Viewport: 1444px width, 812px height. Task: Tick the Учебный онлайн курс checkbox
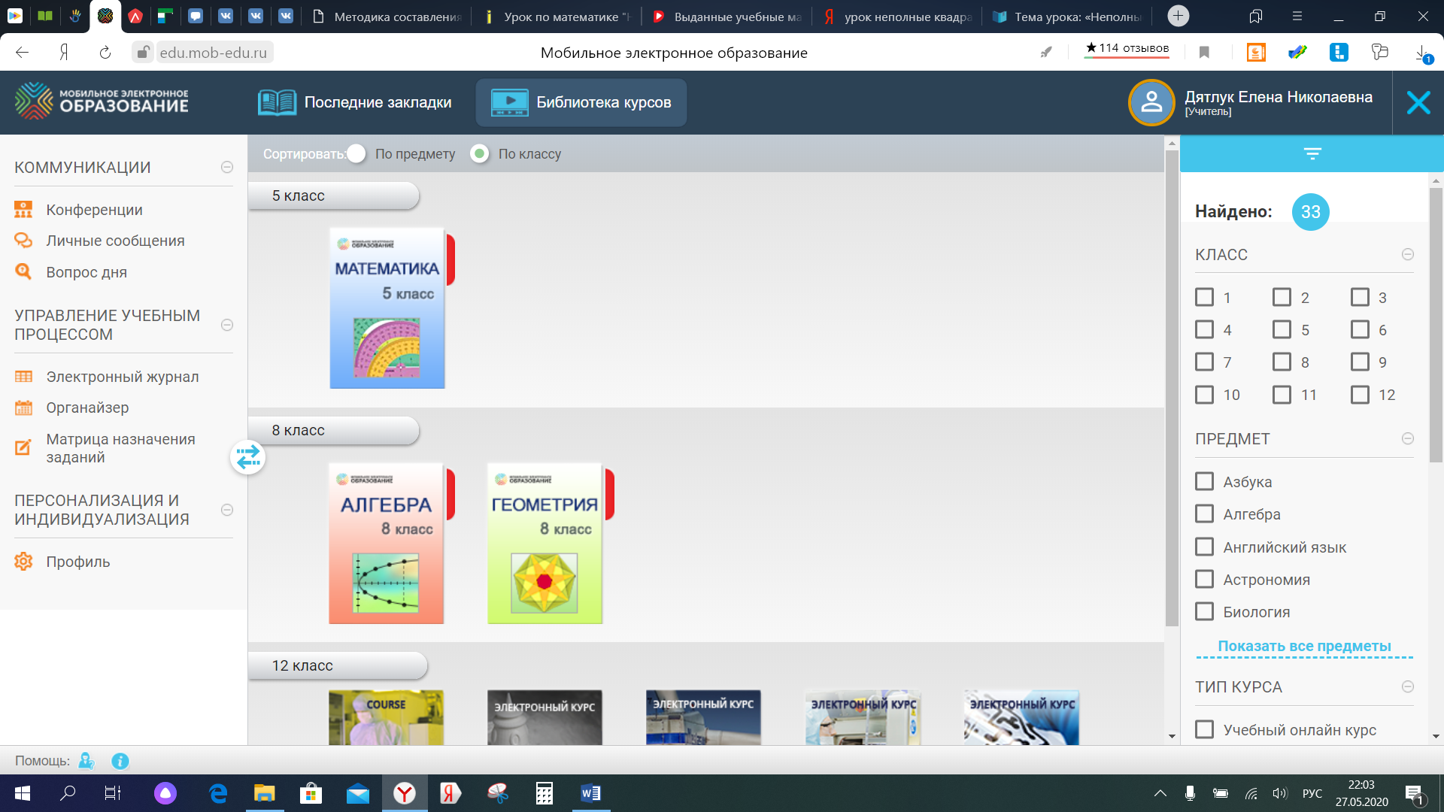click(x=1204, y=729)
